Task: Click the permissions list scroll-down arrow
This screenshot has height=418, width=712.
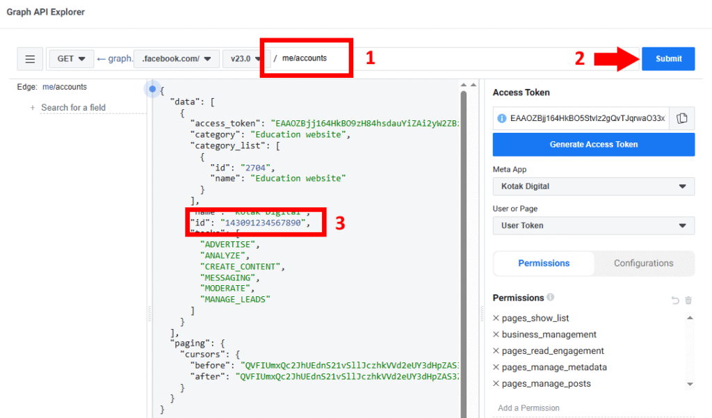Action: 690,384
